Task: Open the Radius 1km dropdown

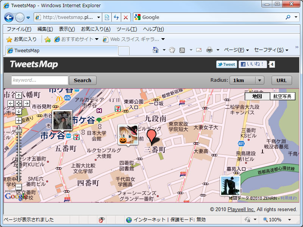Action: 247,80
